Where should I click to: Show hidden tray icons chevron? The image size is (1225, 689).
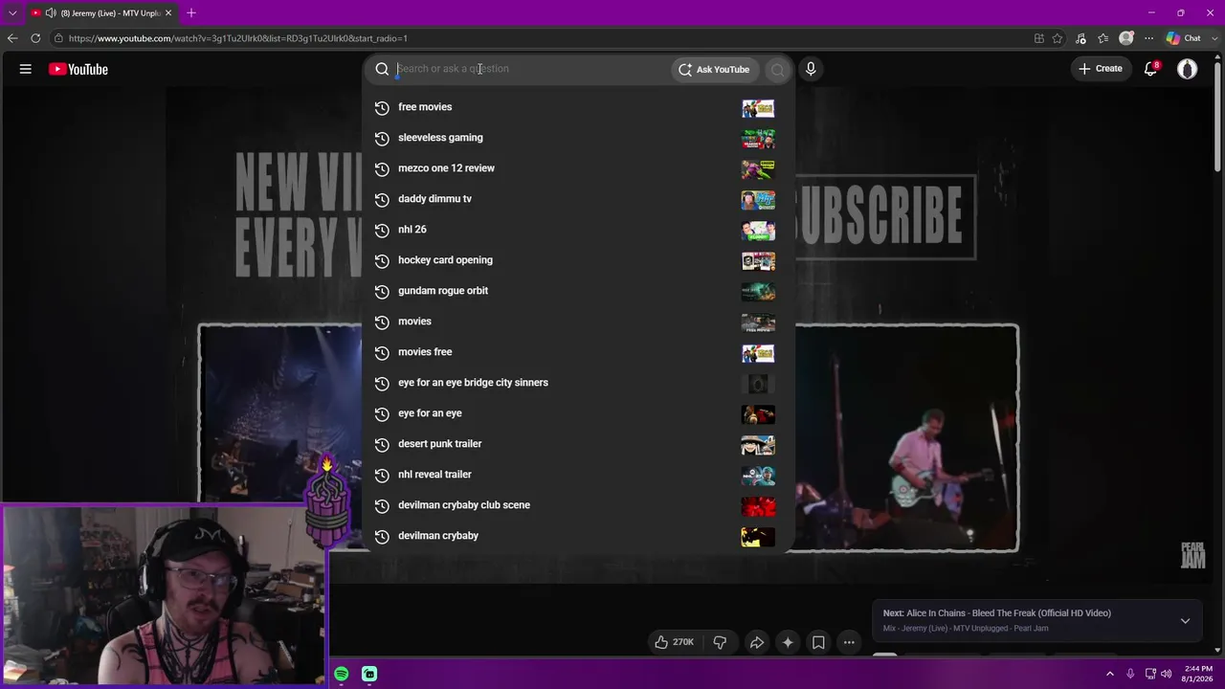[x=1110, y=674]
